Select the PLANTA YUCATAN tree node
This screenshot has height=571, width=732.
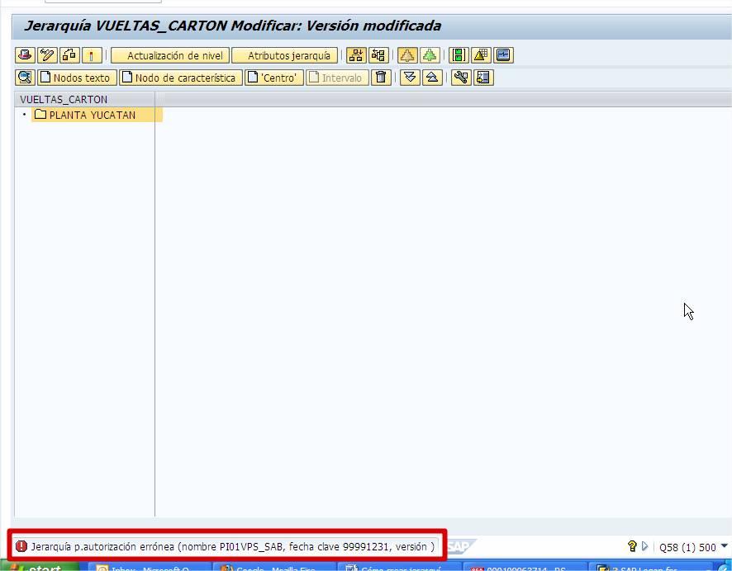pos(92,115)
